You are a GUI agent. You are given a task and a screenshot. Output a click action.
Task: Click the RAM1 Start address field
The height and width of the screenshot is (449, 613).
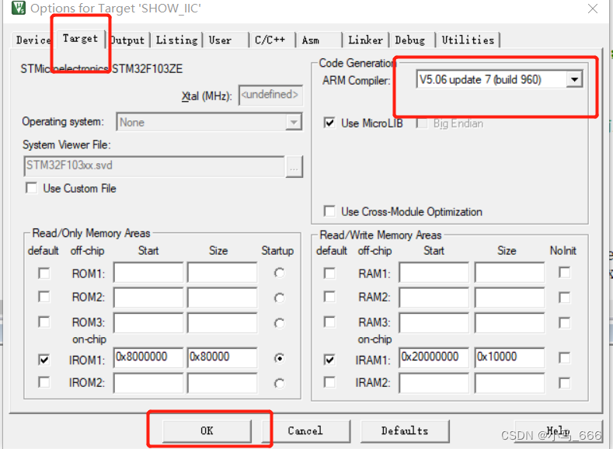coord(434,273)
